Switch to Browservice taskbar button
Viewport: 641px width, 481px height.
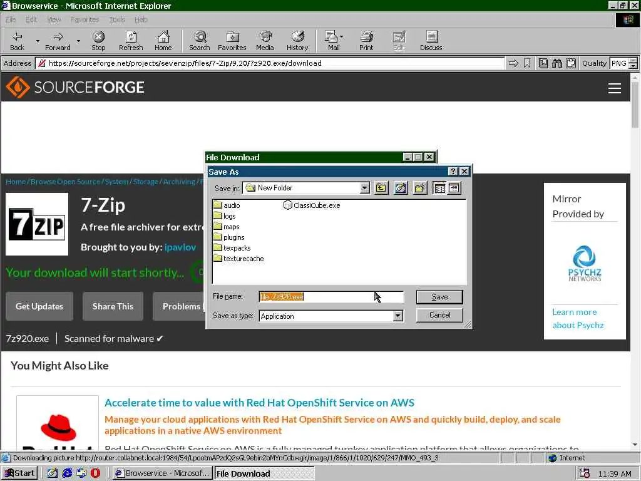point(162,473)
